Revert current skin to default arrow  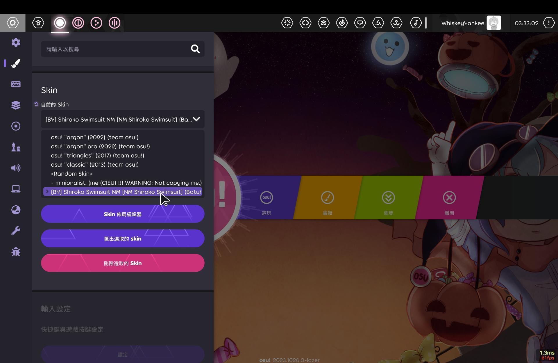[36, 104]
